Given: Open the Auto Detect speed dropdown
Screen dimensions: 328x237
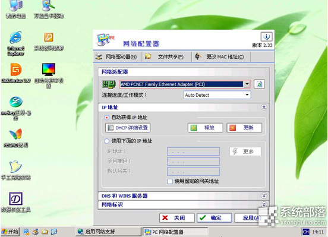Looking at the screenshot, I should (247, 95).
